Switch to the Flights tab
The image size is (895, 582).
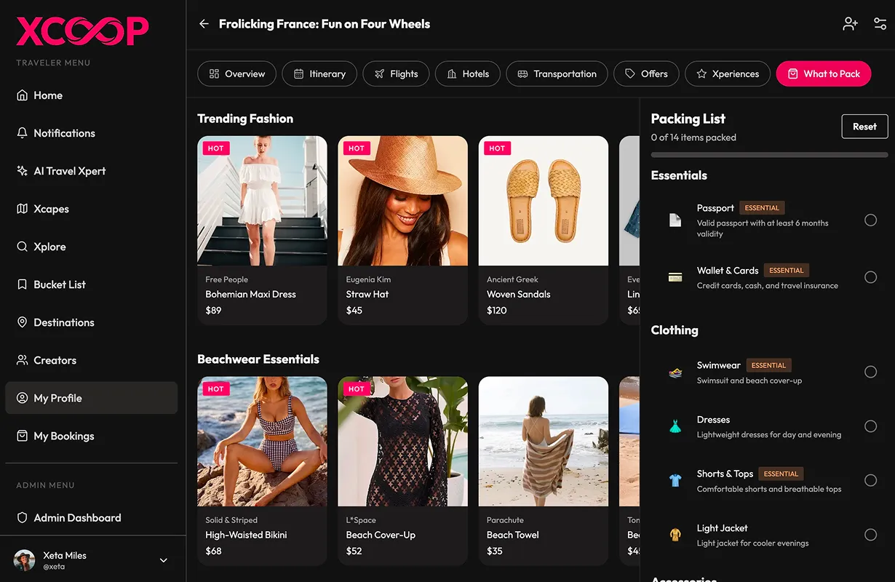396,73
